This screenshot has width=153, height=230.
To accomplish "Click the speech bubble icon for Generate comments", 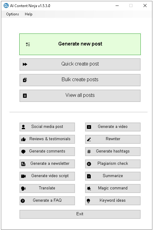I will [23, 152].
